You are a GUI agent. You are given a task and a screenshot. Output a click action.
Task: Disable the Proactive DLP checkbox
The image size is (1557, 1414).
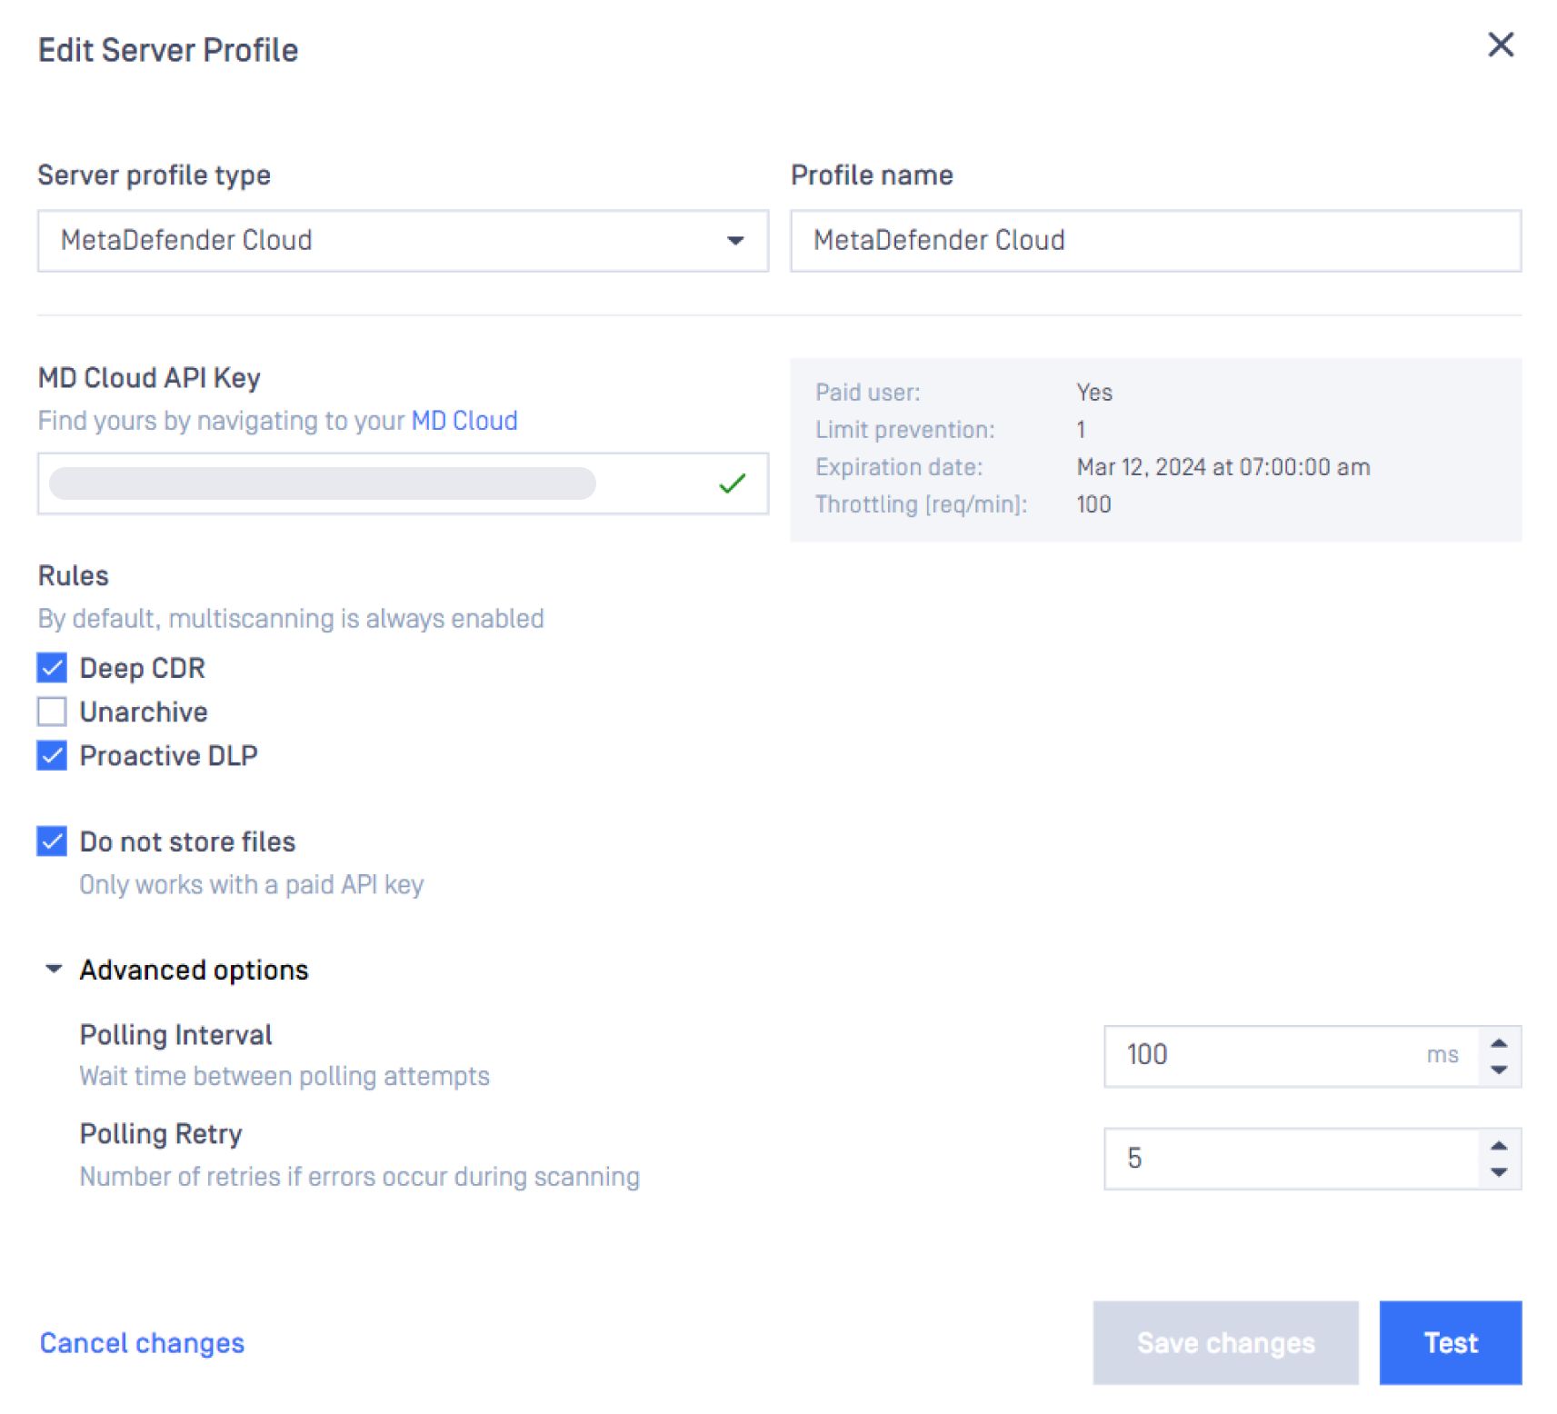tap(52, 755)
